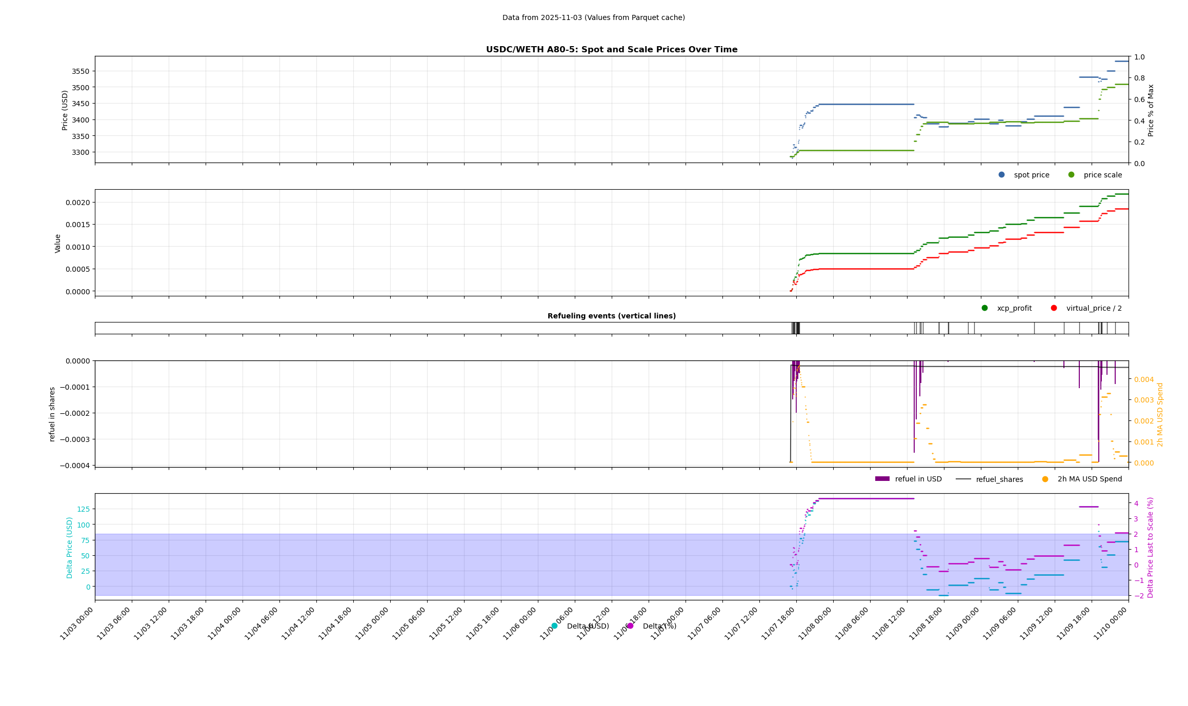
Task: Click the Delta Price (USD) axis label
Action: [70, 548]
